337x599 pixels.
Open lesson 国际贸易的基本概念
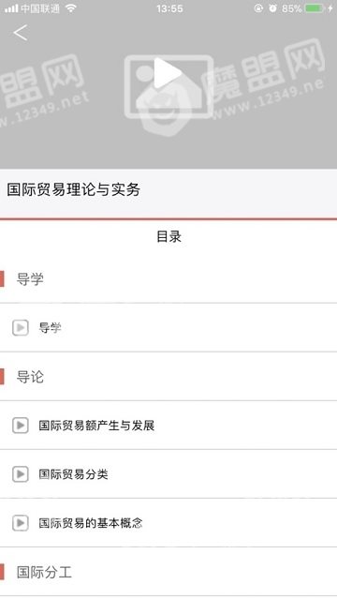point(168,522)
